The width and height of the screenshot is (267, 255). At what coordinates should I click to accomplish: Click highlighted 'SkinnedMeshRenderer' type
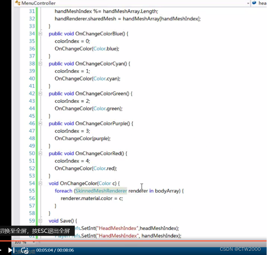(x=101, y=191)
